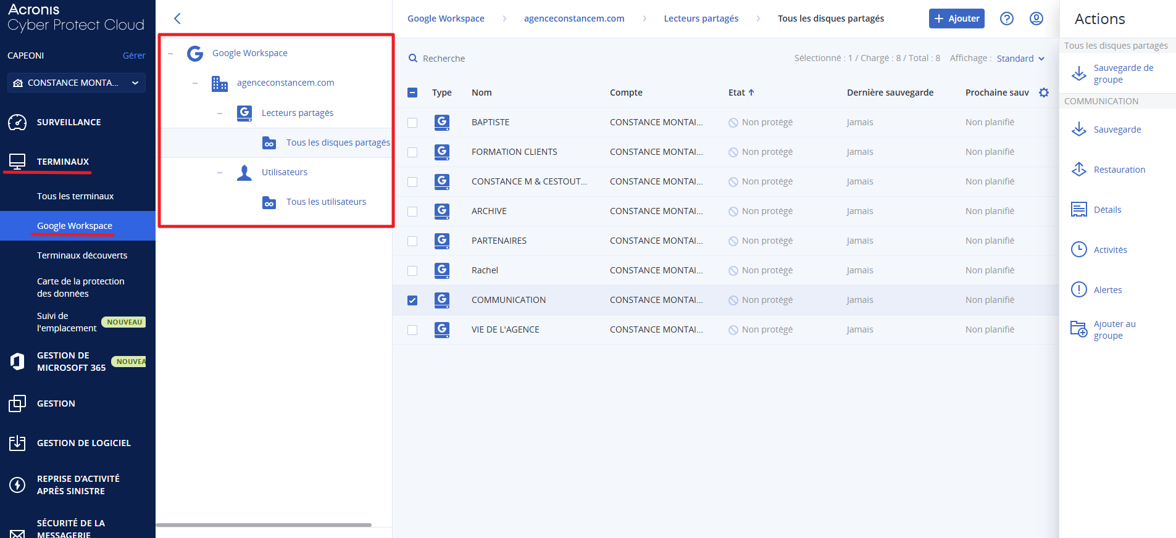Toggle the select-all header checkbox
This screenshot has width=1176, height=538.
(412, 93)
